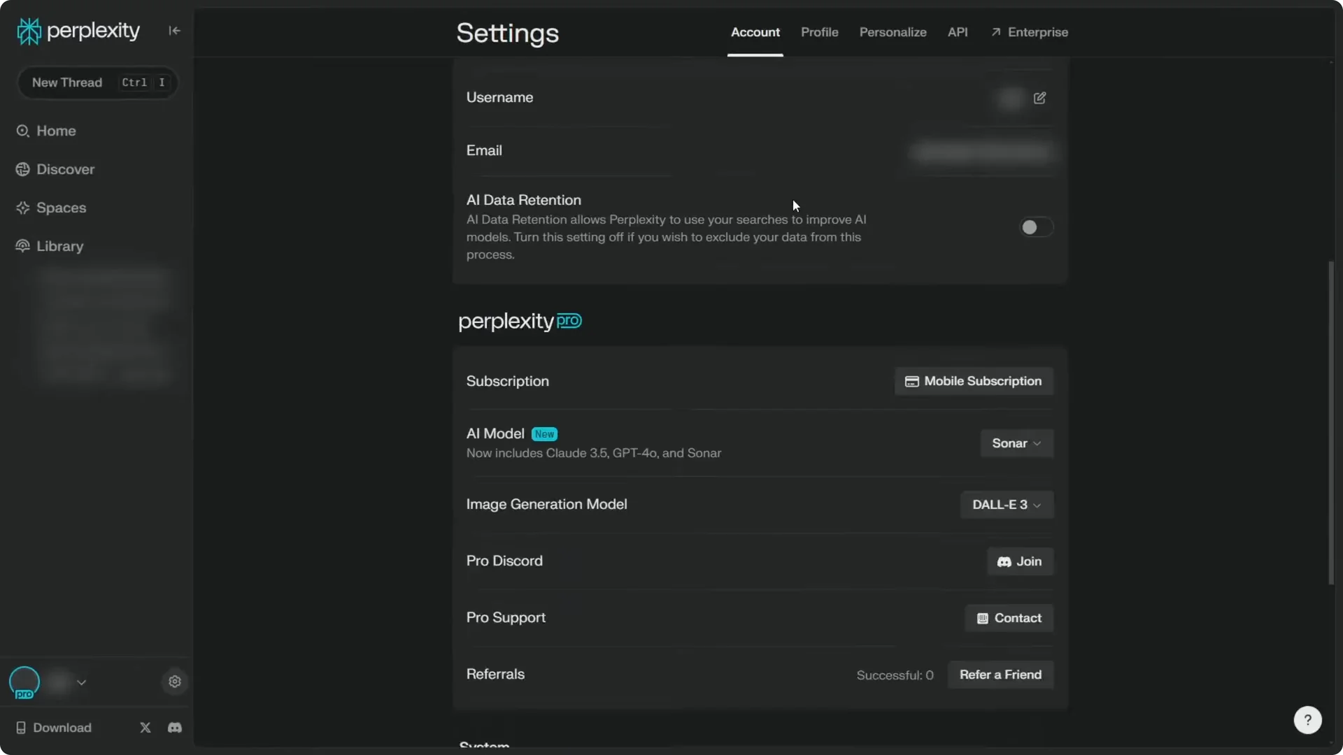Open the X social icon near Download
The image size is (1343, 755).
pos(145,727)
